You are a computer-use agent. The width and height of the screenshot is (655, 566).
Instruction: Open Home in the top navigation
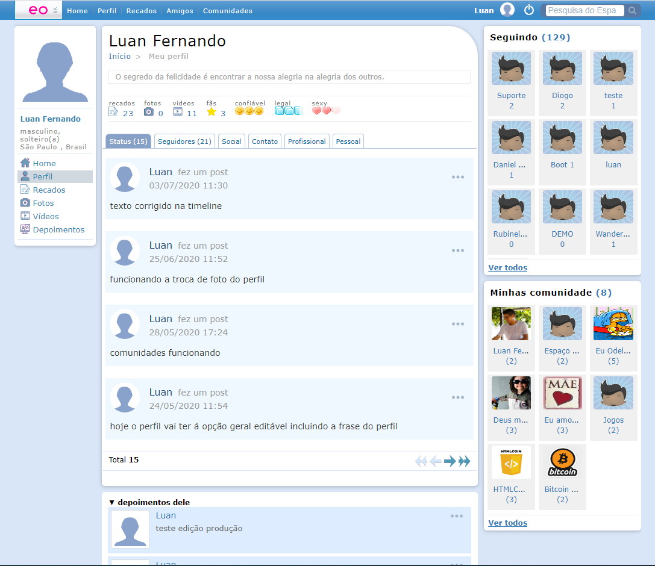[77, 11]
